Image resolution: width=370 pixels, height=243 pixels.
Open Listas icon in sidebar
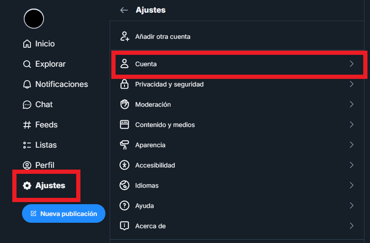click(27, 145)
